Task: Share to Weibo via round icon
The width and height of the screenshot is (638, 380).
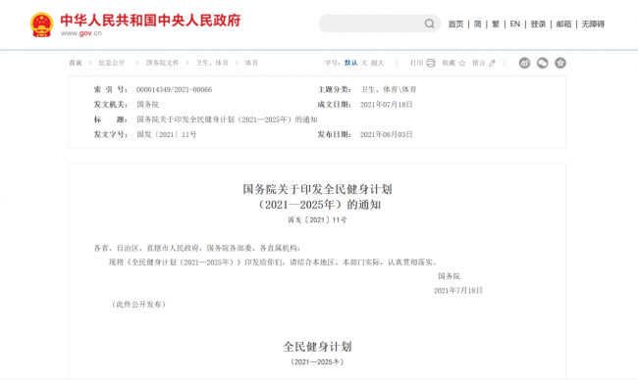Action: click(524, 63)
